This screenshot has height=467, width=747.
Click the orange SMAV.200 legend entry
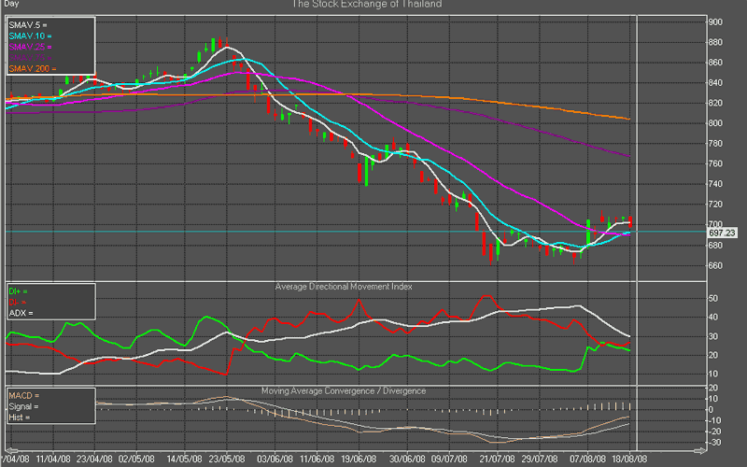click(x=33, y=68)
